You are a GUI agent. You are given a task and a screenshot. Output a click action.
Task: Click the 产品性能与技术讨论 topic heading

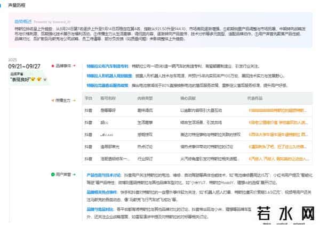coord(103,174)
